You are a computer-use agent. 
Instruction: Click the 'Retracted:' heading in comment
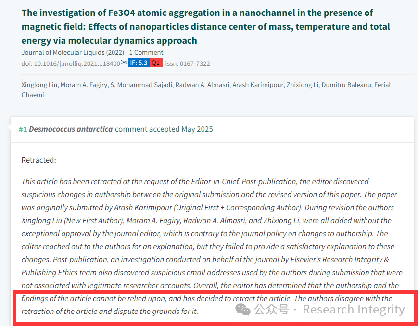click(39, 160)
